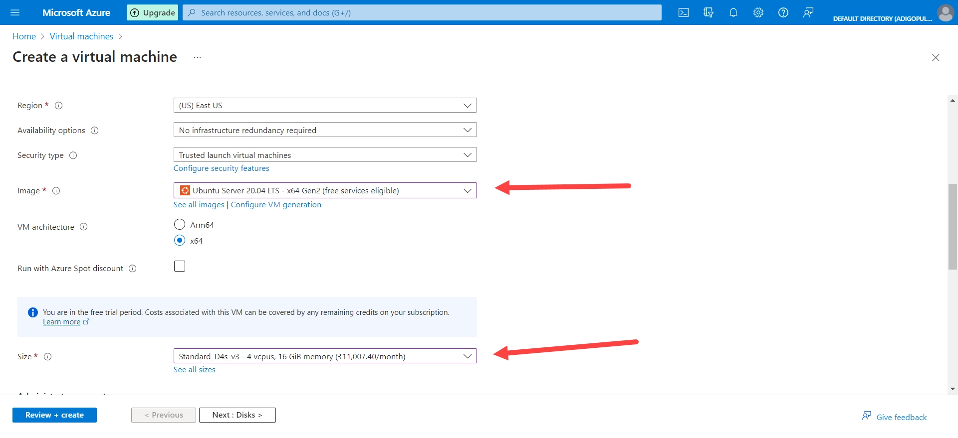Screen dimensions: 958x438
Task: Click See all images link
Action: point(199,205)
